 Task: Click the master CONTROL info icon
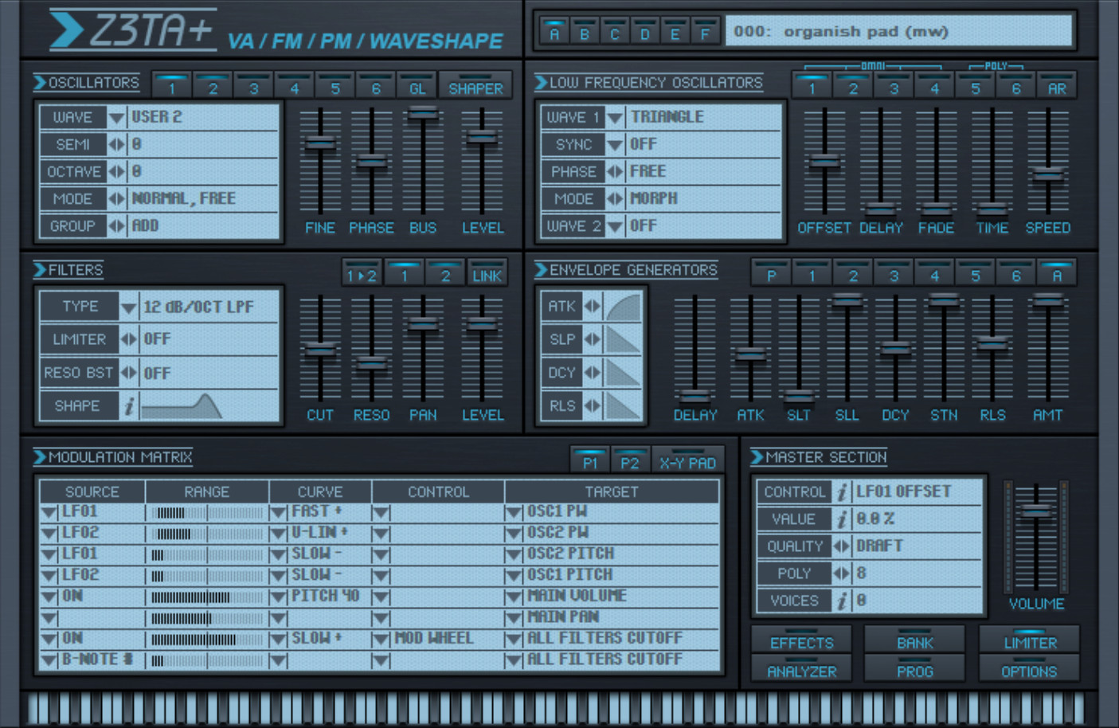(x=842, y=492)
